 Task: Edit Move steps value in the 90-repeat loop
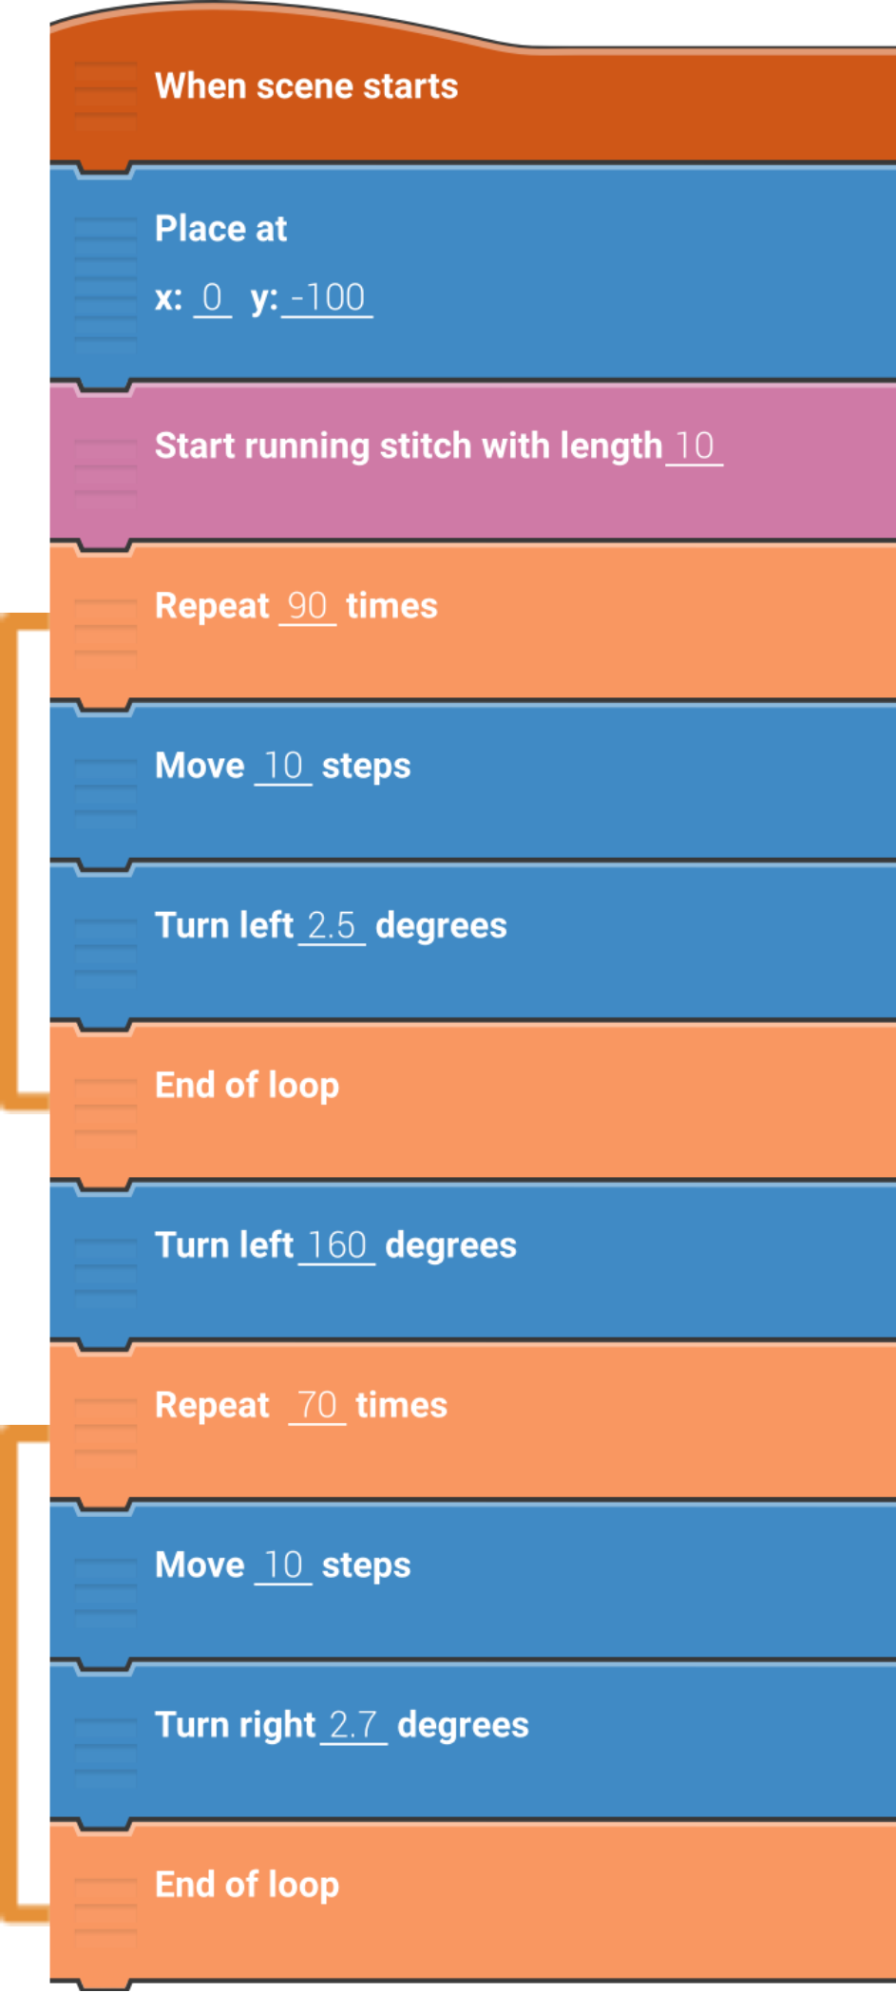click(283, 766)
